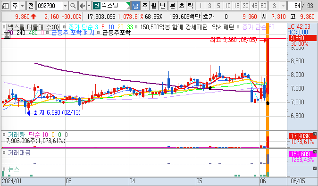This screenshot has height=186, width=318.
Task: Toggle the 급등주 포착 예시 indicator marker
Action: tap(47, 33)
